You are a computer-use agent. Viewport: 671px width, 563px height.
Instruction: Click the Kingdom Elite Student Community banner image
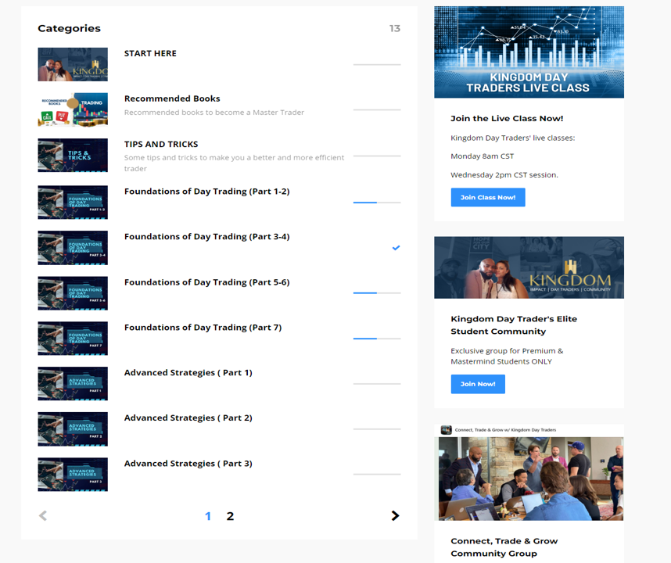coord(529,267)
